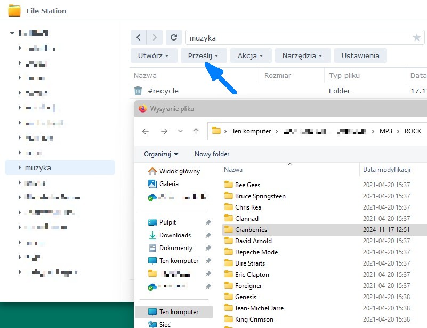Unpin Dokumenty from quick access
Image resolution: width=427 pixels, height=328 pixels.
coord(208,248)
